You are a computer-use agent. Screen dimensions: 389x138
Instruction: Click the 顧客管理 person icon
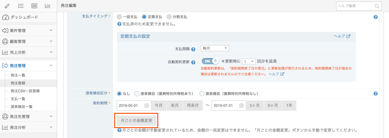click(x=5, y=41)
